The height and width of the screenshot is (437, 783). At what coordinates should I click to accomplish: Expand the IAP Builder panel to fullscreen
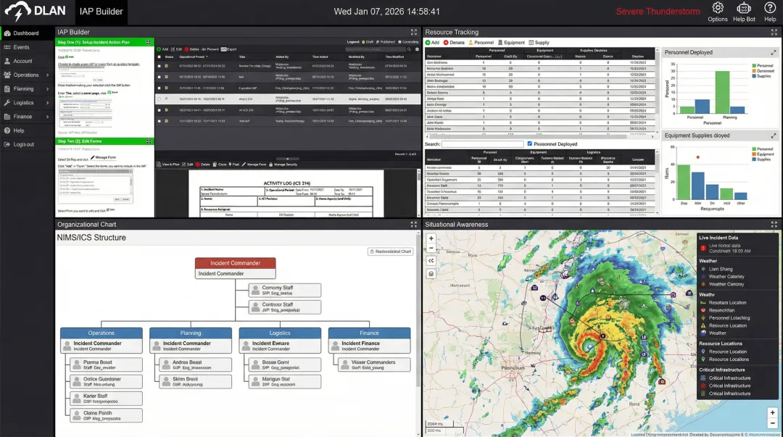click(413, 33)
